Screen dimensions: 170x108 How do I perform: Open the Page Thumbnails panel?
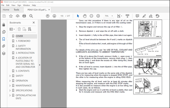click(x=4, y=32)
